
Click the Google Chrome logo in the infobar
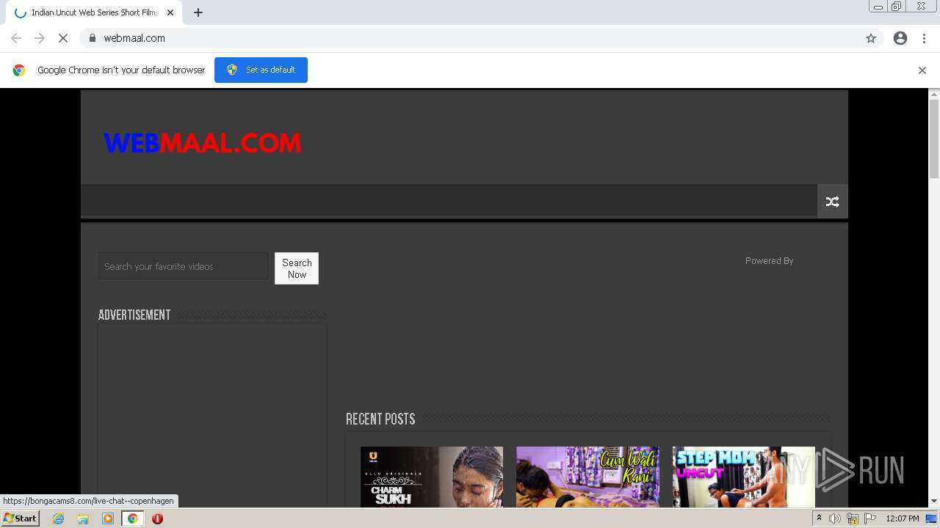[x=19, y=70]
